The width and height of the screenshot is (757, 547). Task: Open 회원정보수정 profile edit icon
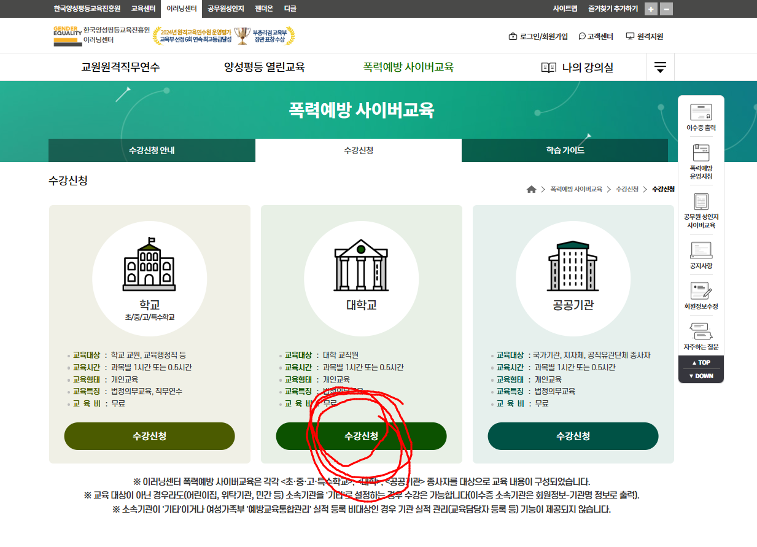701,290
